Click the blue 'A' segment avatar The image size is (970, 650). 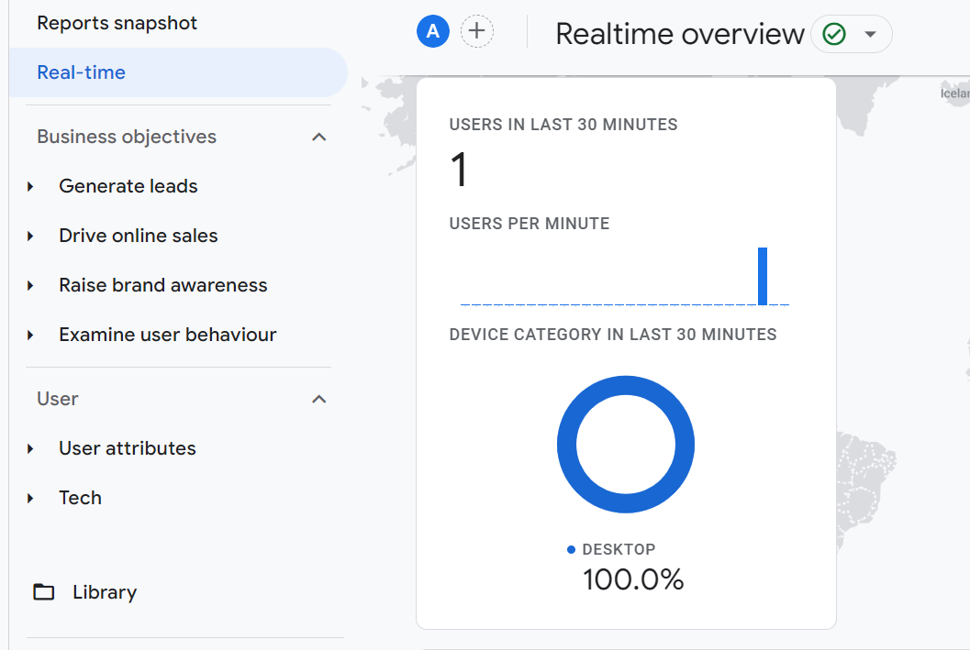click(433, 32)
